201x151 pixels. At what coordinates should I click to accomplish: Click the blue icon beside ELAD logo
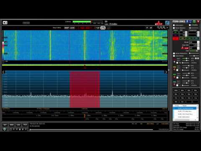point(167,23)
